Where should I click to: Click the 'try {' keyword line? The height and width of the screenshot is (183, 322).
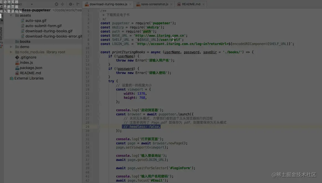pos(113,81)
